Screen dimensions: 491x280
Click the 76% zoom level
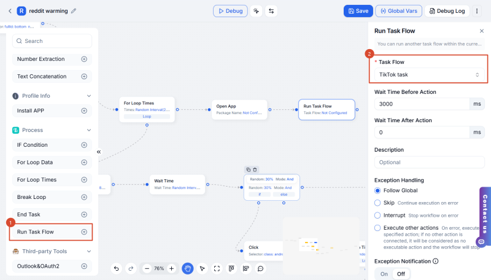point(159,268)
